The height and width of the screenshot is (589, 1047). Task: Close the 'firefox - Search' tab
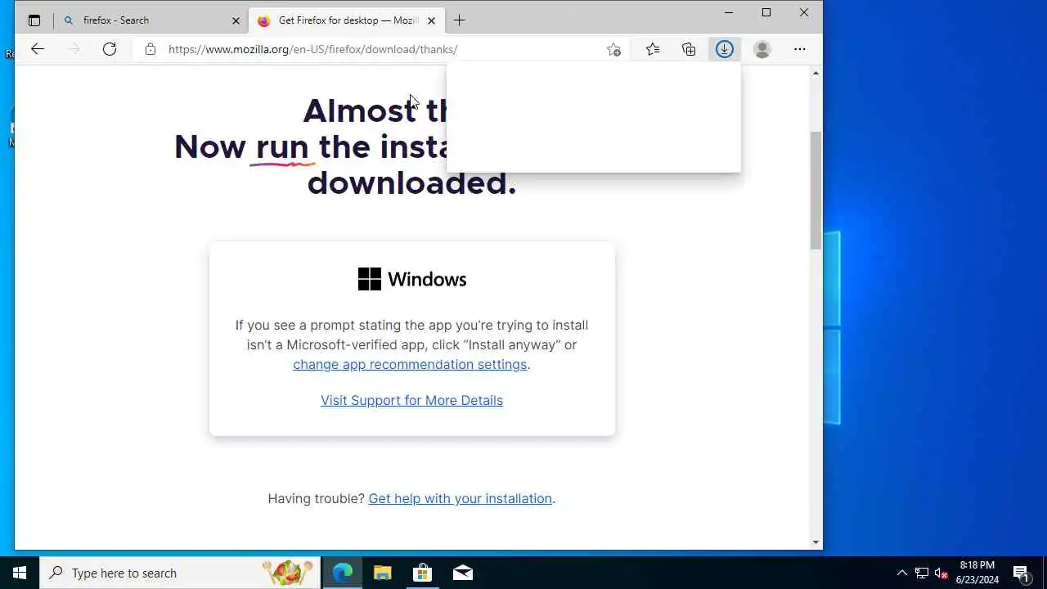click(236, 20)
